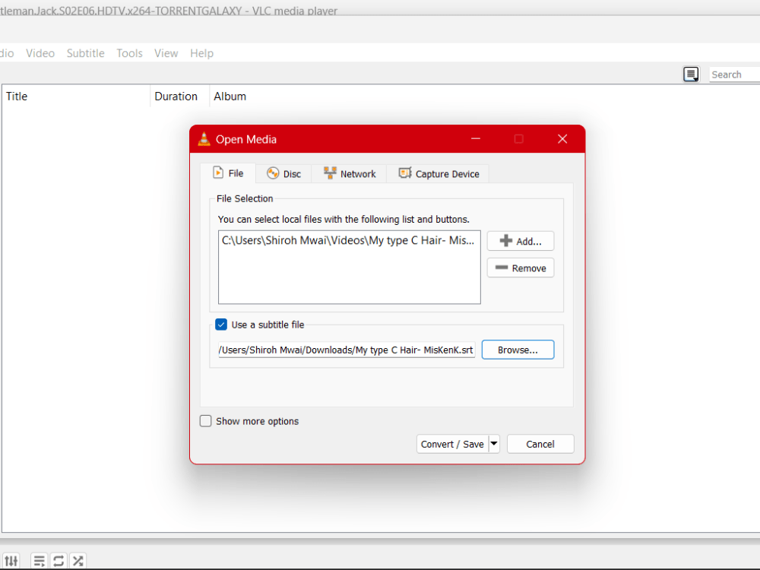Viewport: 760px width, 570px height.
Task: Sort playlist by Title column
Action: [x=76, y=97]
